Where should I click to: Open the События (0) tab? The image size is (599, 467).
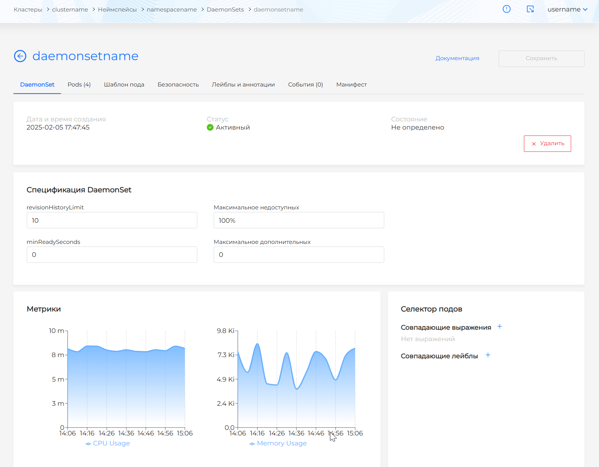(x=305, y=85)
